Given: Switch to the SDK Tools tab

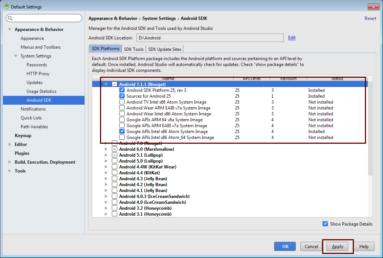Looking at the screenshot, I should pyautogui.click(x=134, y=49).
